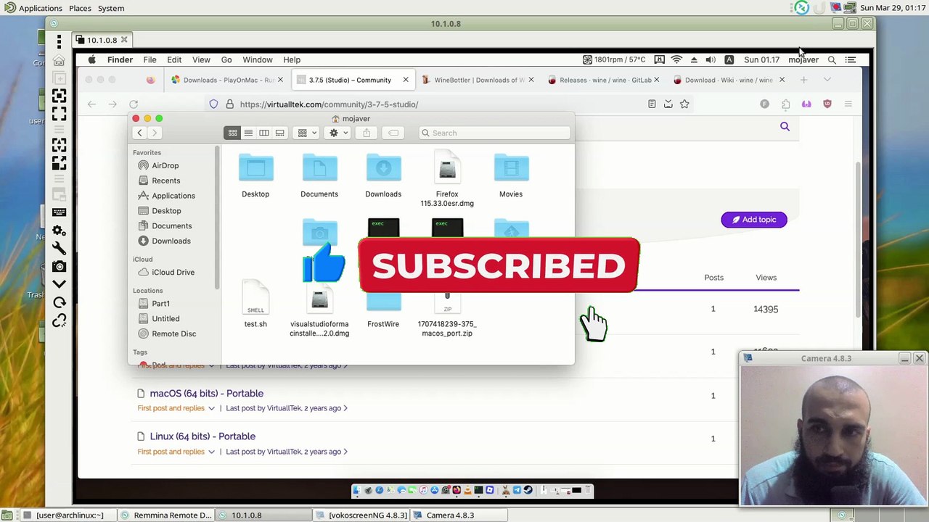
Task: Expand list-all-tabs chevron in Firefox
Action: pyautogui.click(x=827, y=80)
